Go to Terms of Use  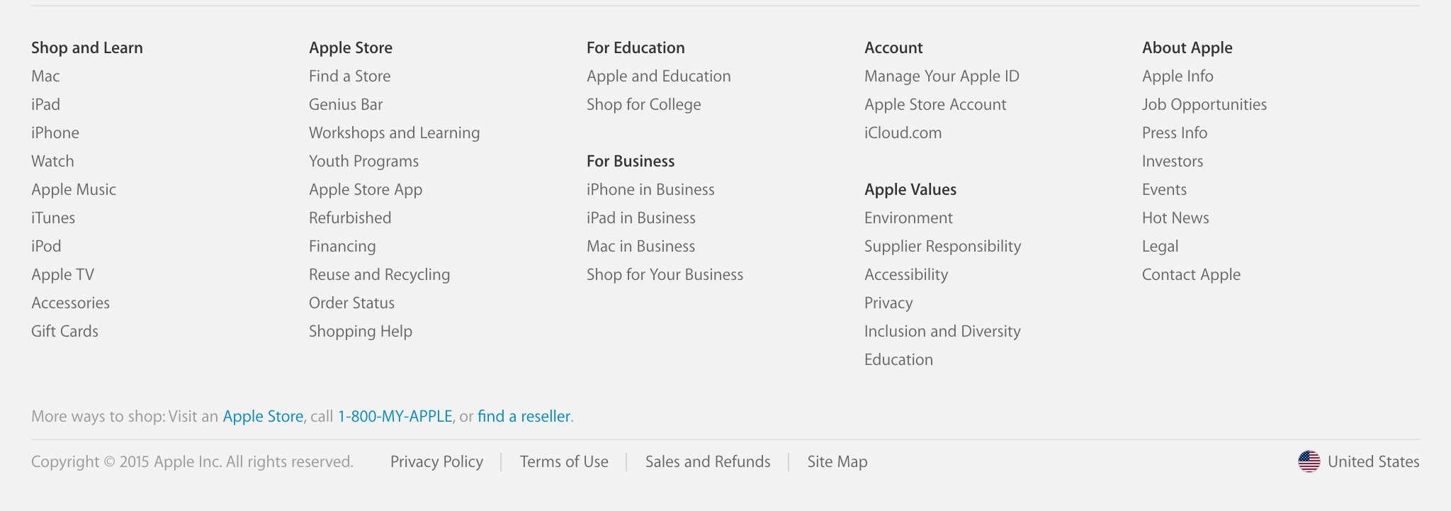coord(564,462)
